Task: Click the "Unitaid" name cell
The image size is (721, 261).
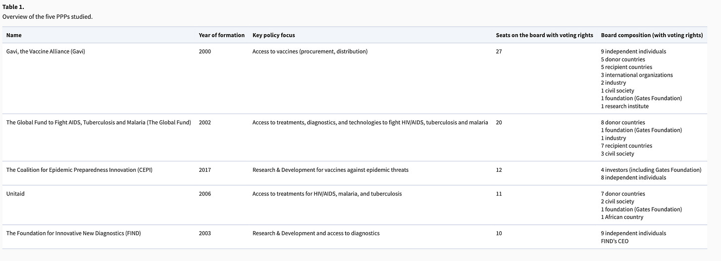Action: [15, 194]
